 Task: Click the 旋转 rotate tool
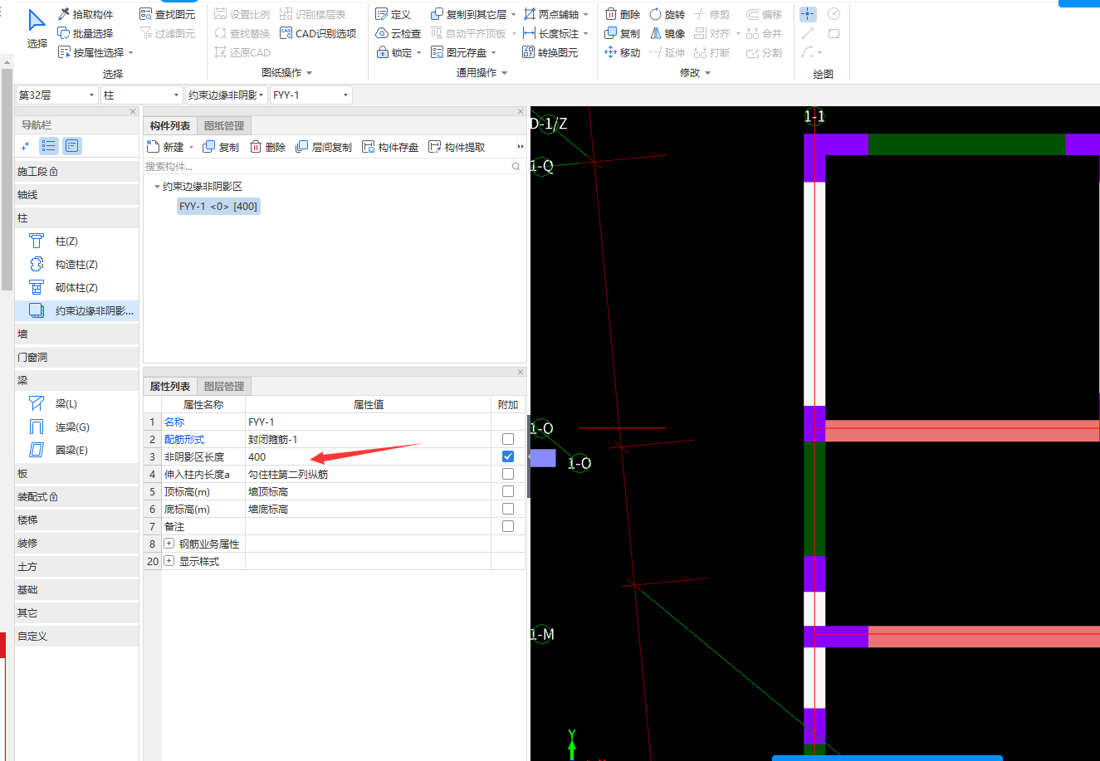click(667, 14)
